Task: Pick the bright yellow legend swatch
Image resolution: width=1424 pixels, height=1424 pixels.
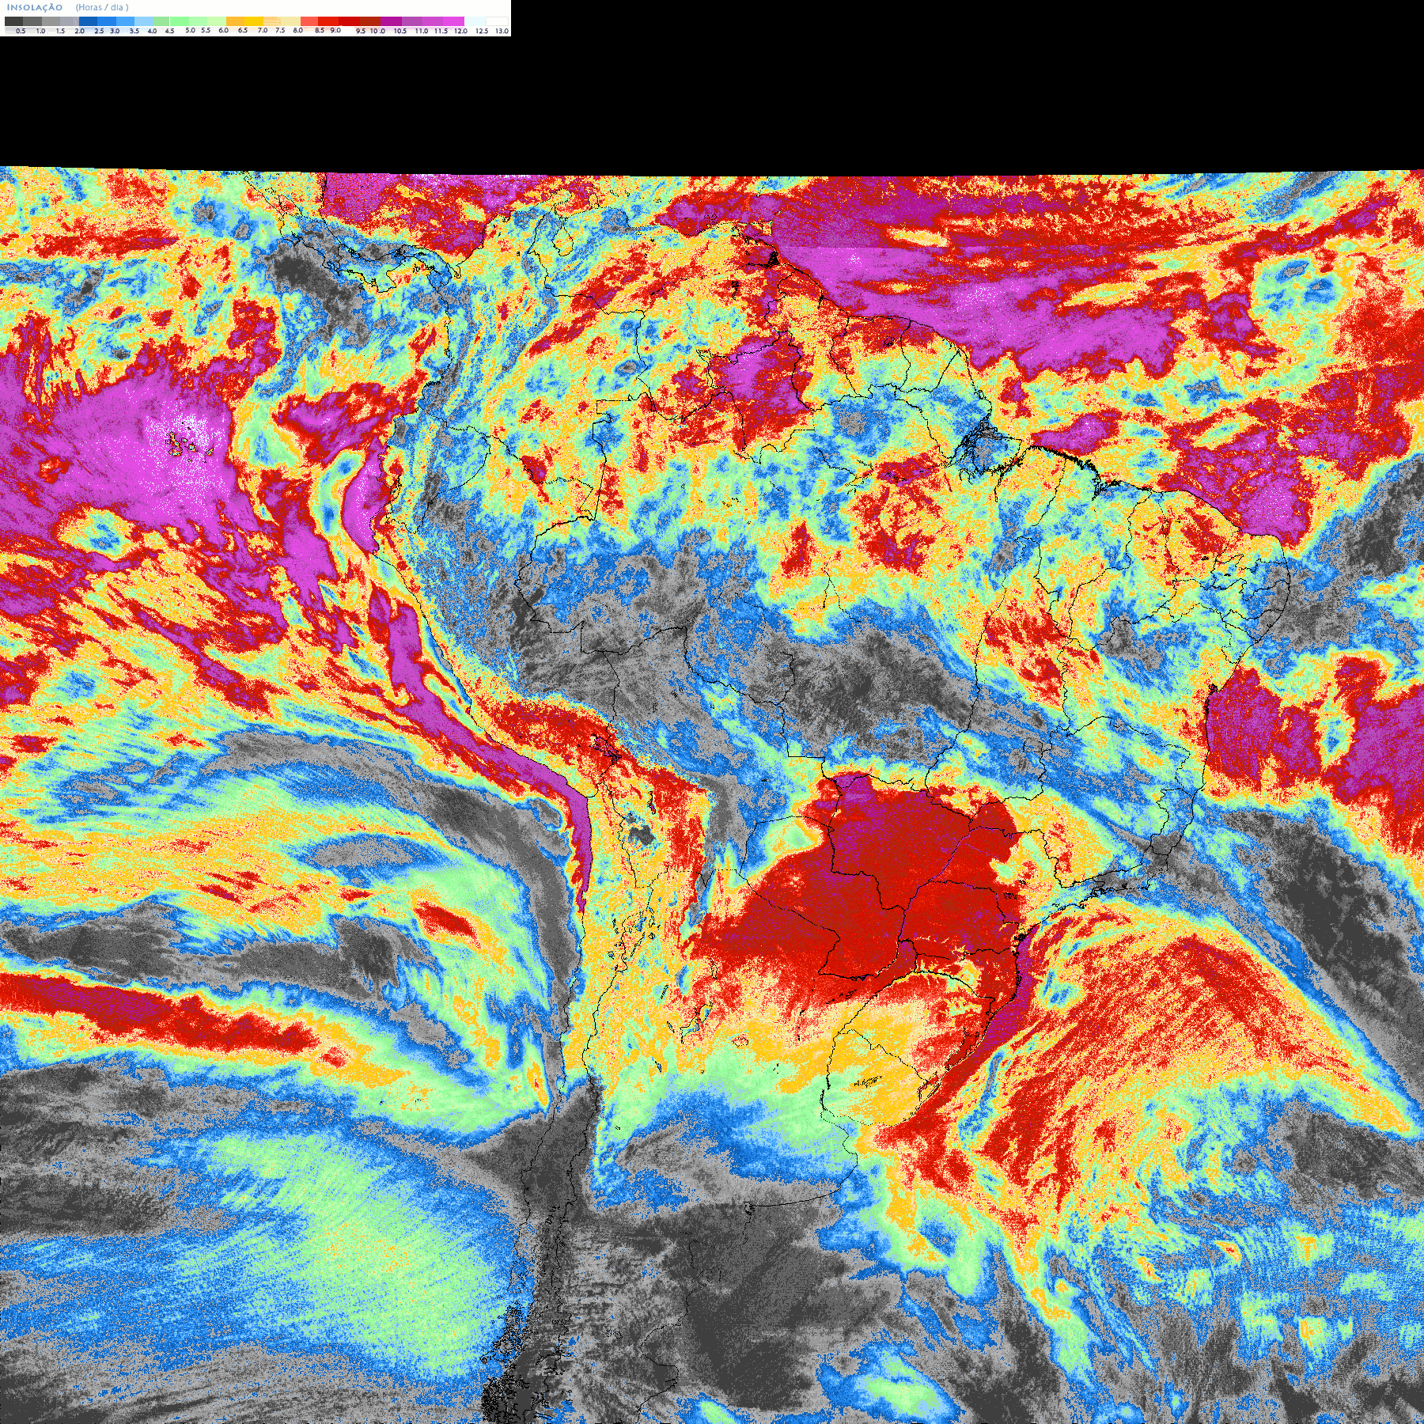Action: point(254,21)
